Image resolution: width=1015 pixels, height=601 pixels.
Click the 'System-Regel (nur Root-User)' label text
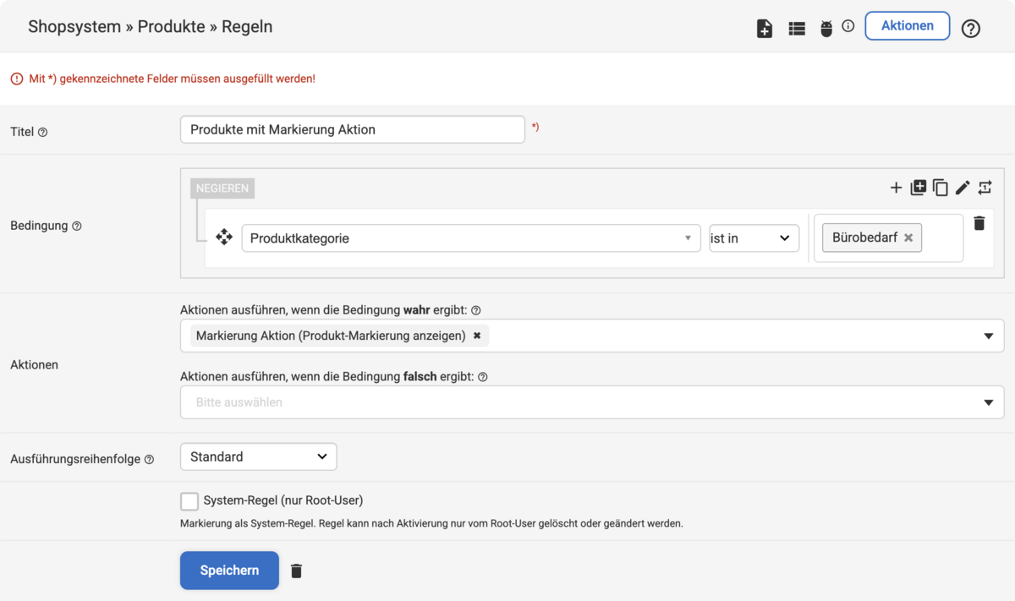(283, 500)
